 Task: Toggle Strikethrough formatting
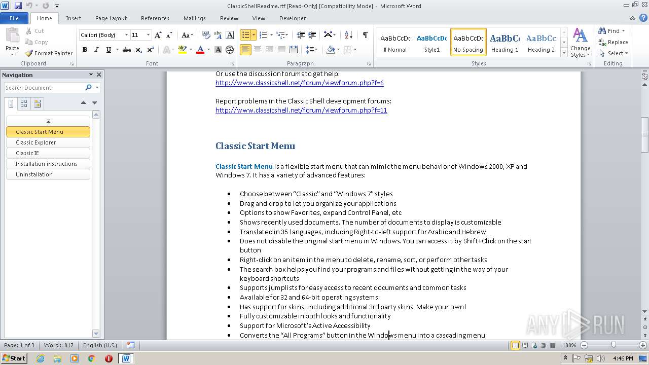coord(127,50)
